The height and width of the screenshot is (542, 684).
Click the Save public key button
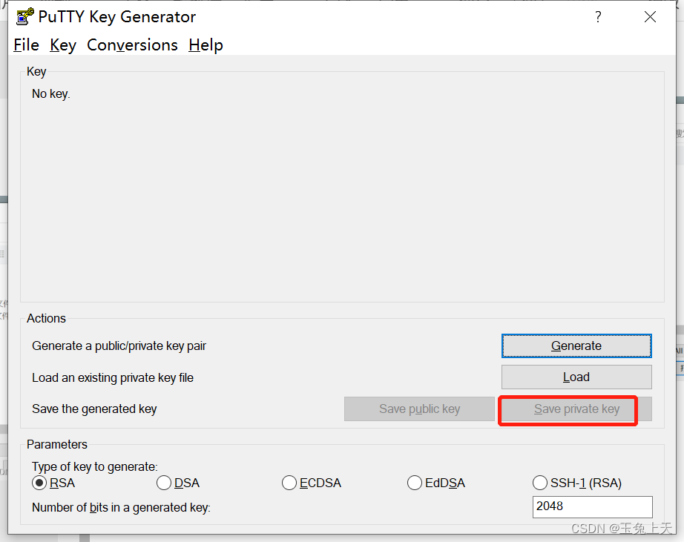[419, 409]
